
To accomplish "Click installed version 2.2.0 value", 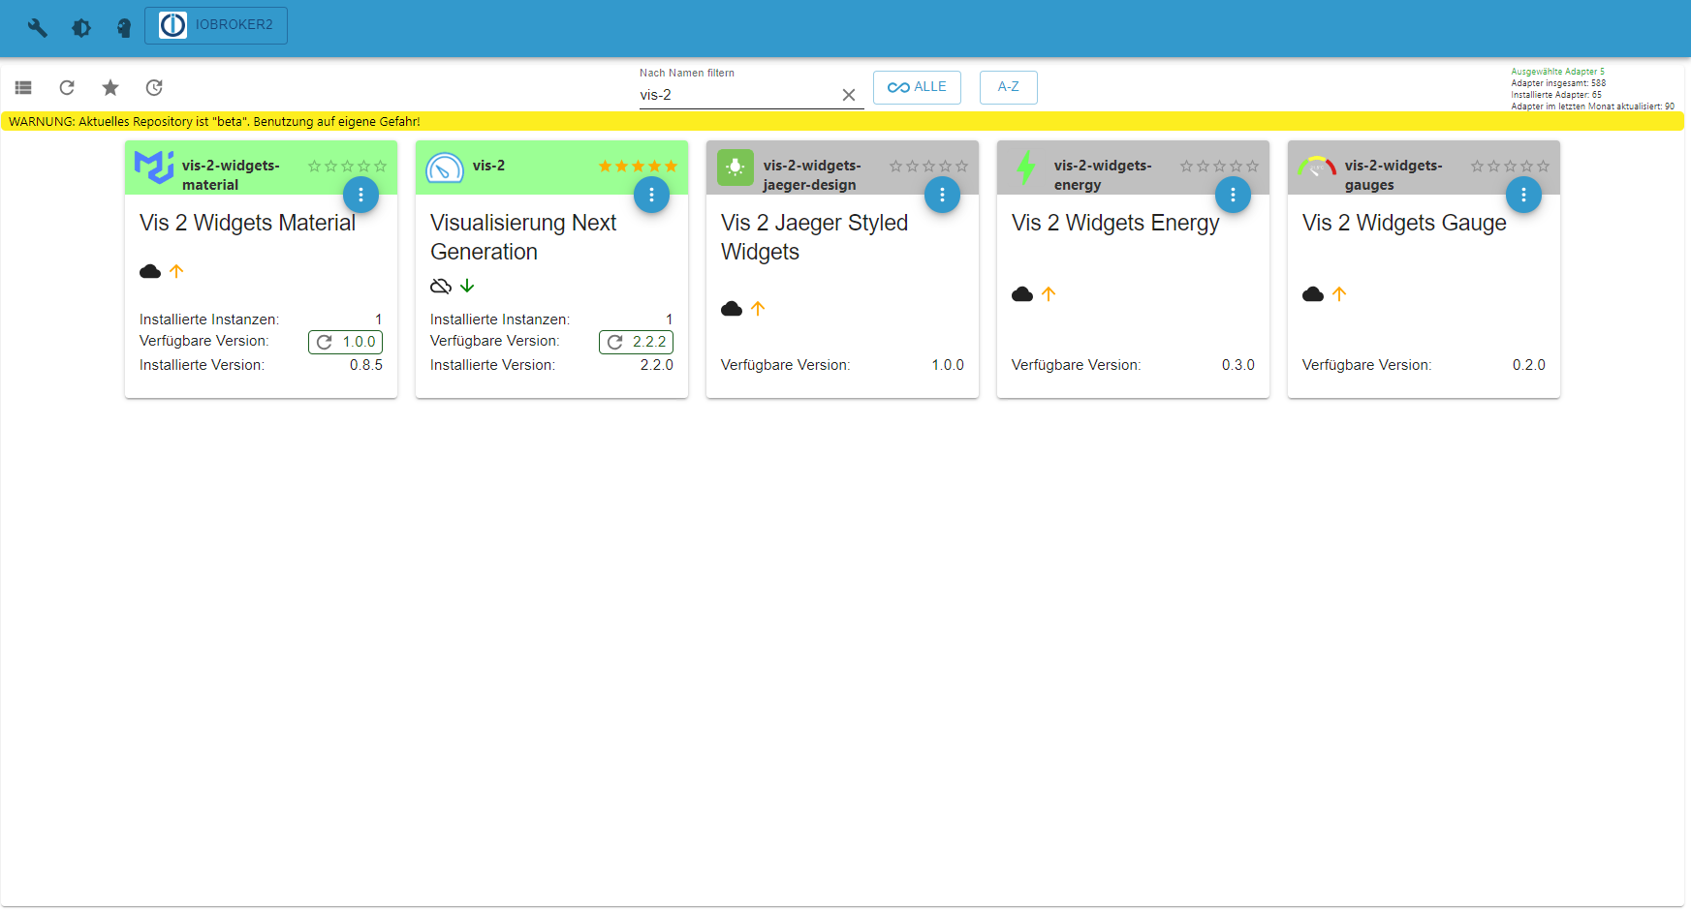I will coord(657,365).
